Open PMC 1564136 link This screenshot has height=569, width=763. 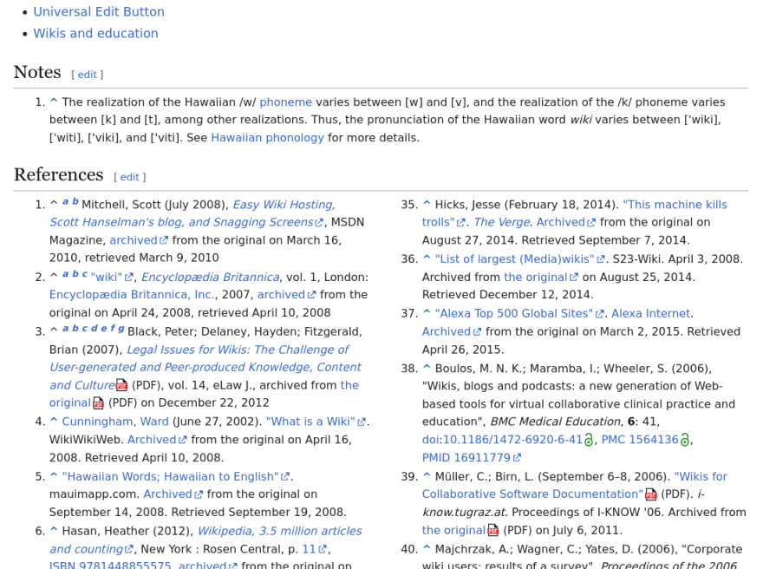tap(640, 440)
